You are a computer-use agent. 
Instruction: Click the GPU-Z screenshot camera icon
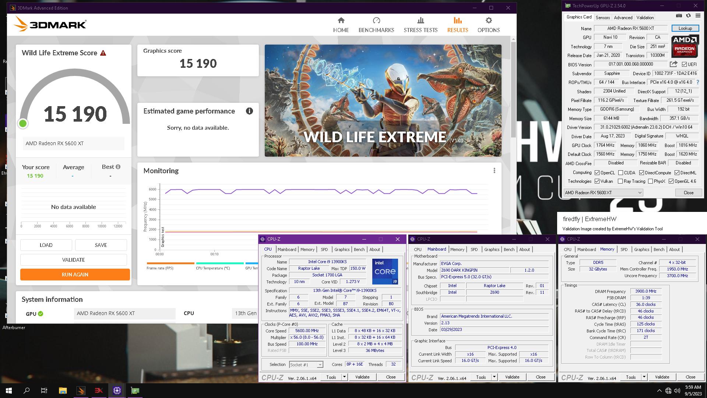coord(679,16)
